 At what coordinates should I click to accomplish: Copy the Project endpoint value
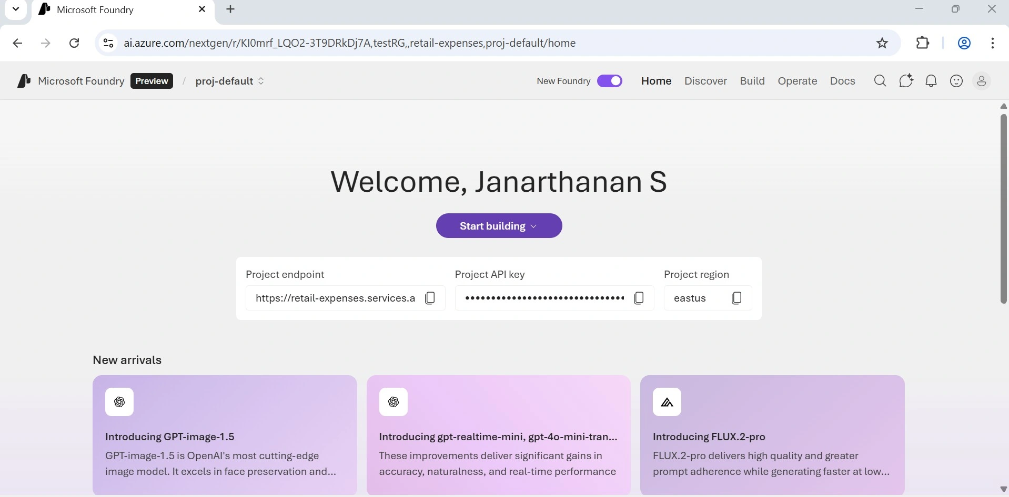[430, 298]
